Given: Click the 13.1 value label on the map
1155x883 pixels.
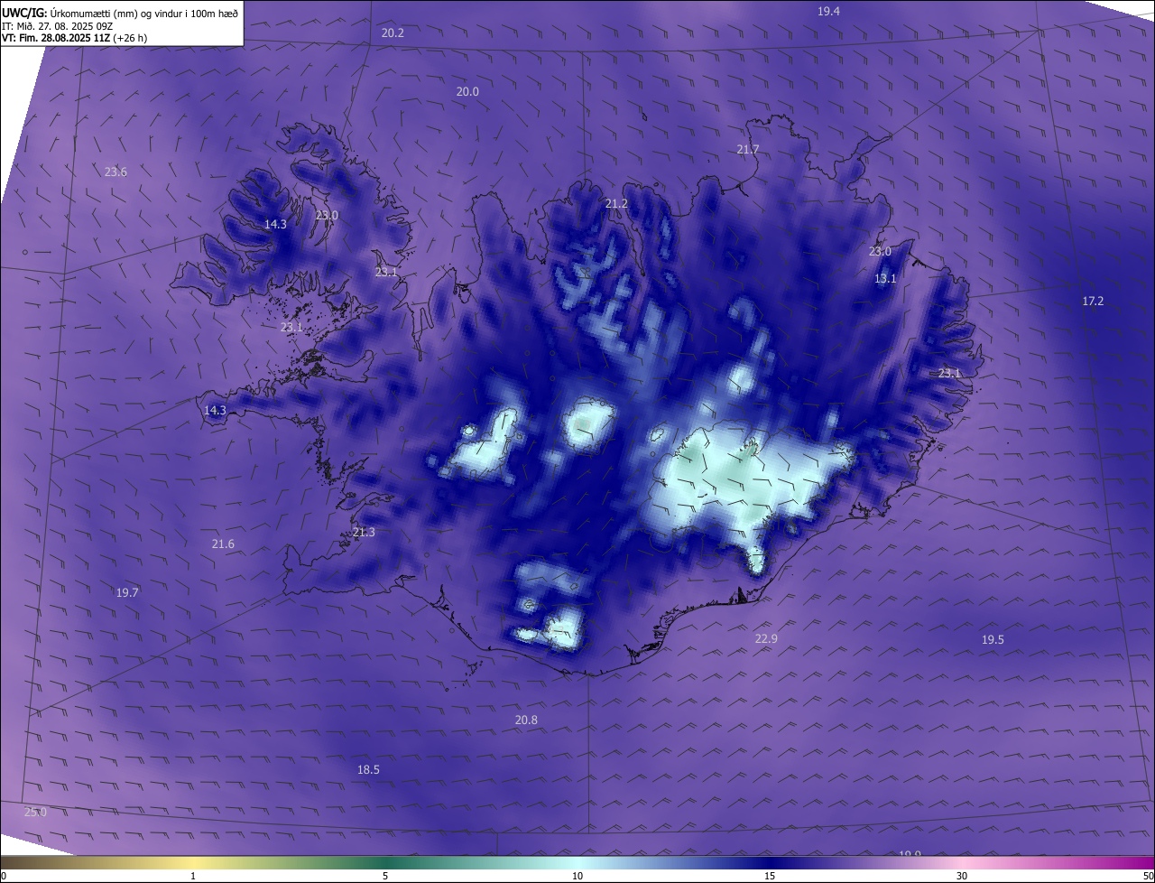Looking at the screenshot, I should (x=885, y=278).
